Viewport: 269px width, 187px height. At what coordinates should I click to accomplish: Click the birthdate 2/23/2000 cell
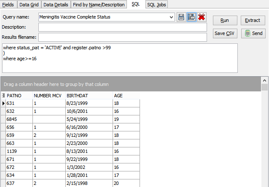[89, 143]
